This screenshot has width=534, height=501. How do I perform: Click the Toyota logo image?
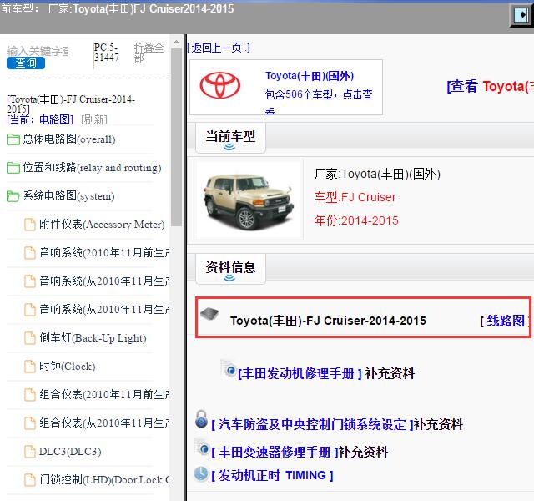click(220, 85)
